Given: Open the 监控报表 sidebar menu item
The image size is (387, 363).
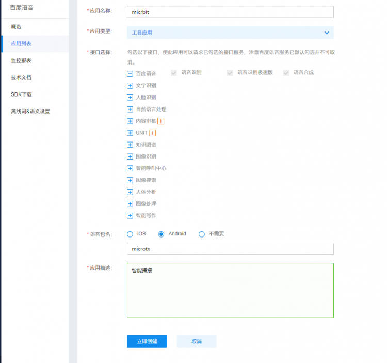Looking at the screenshot, I should tap(35, 60).
